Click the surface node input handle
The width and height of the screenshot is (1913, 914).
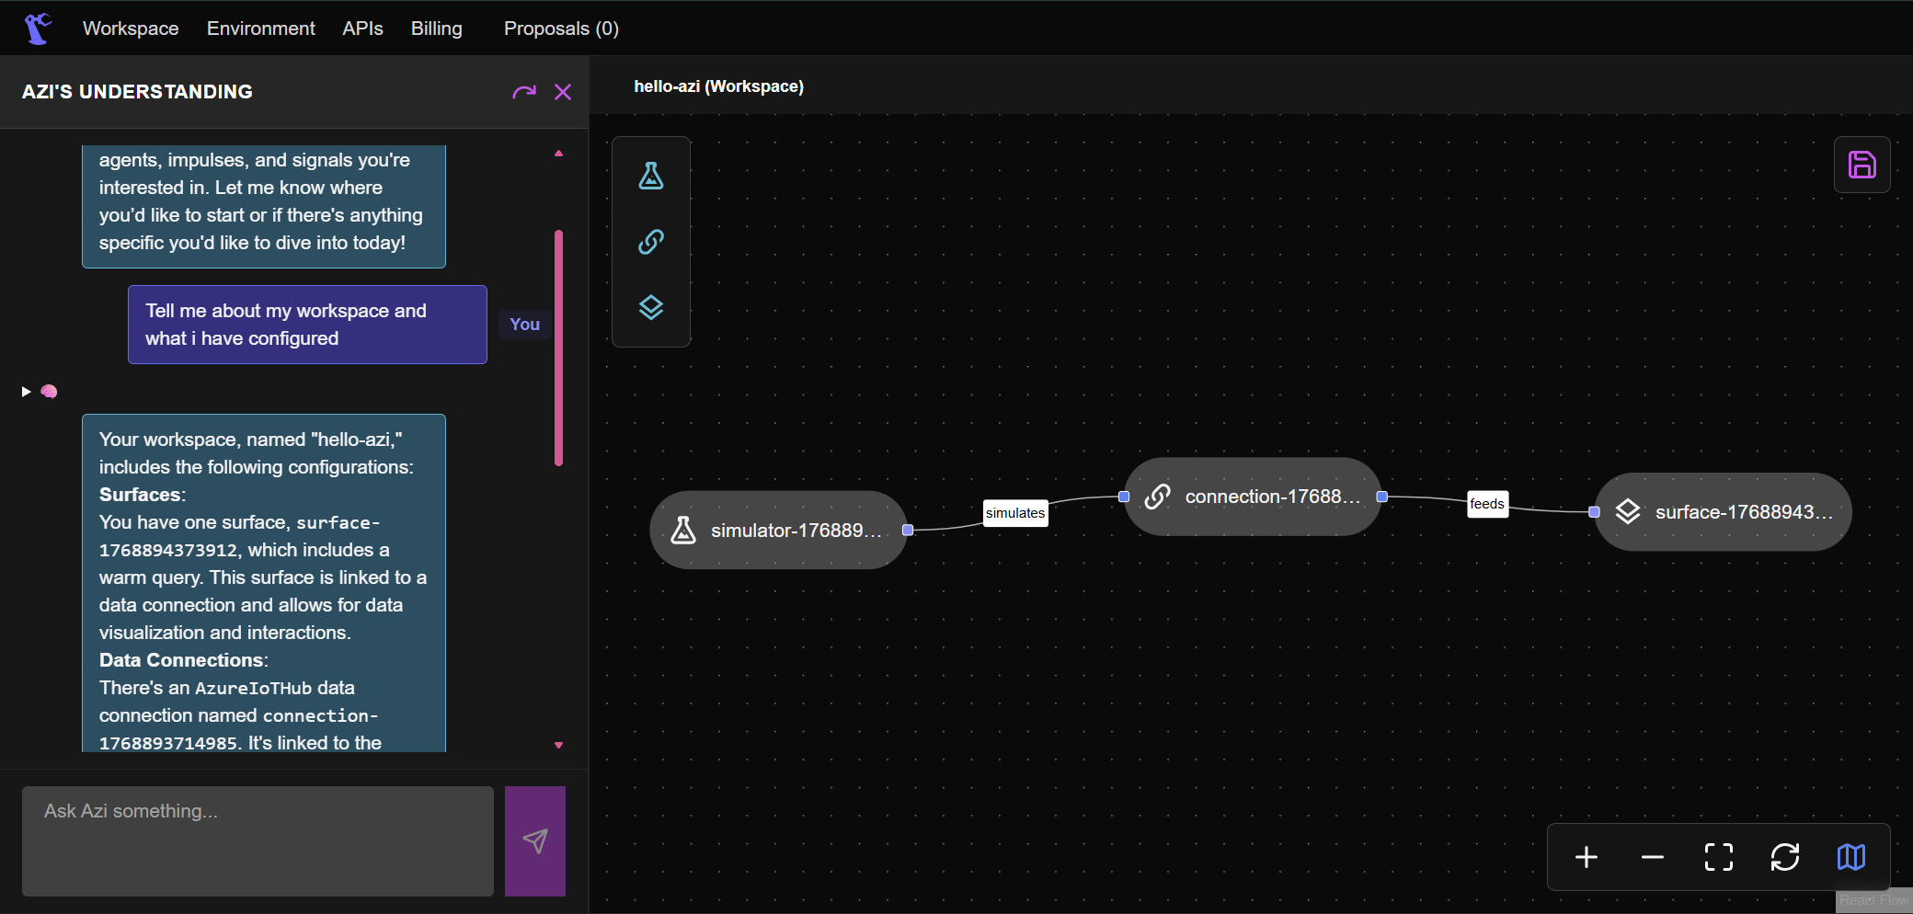pos(1595,512)
